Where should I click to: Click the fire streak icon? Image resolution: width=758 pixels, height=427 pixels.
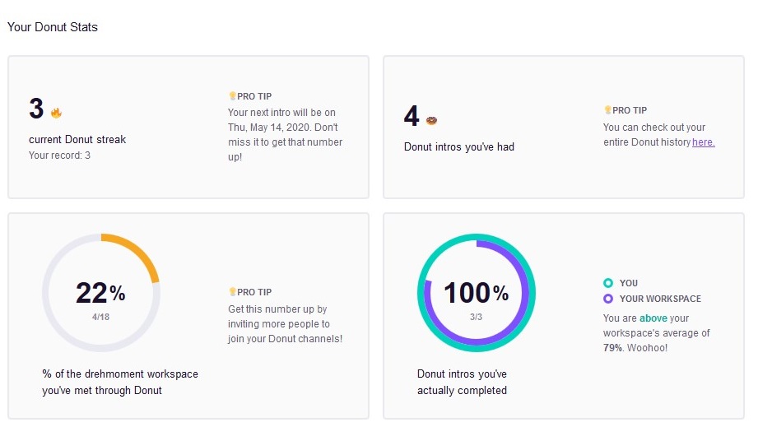click(56, 113)
